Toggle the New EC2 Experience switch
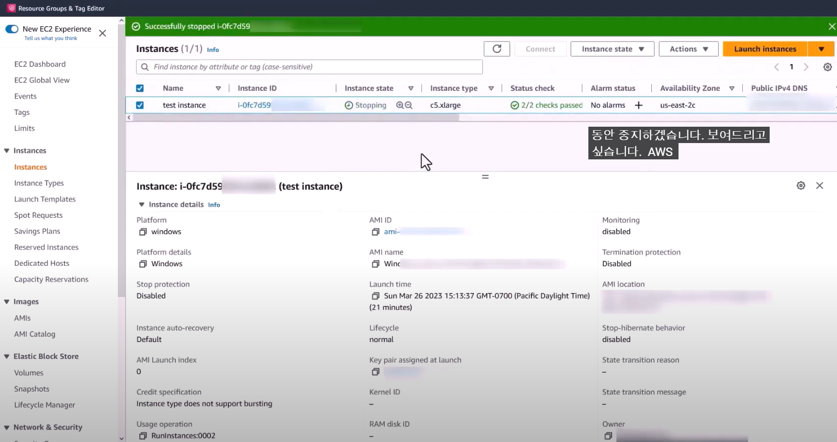Image resolution: width=837 pixels, height=442 pixels. 12,29
